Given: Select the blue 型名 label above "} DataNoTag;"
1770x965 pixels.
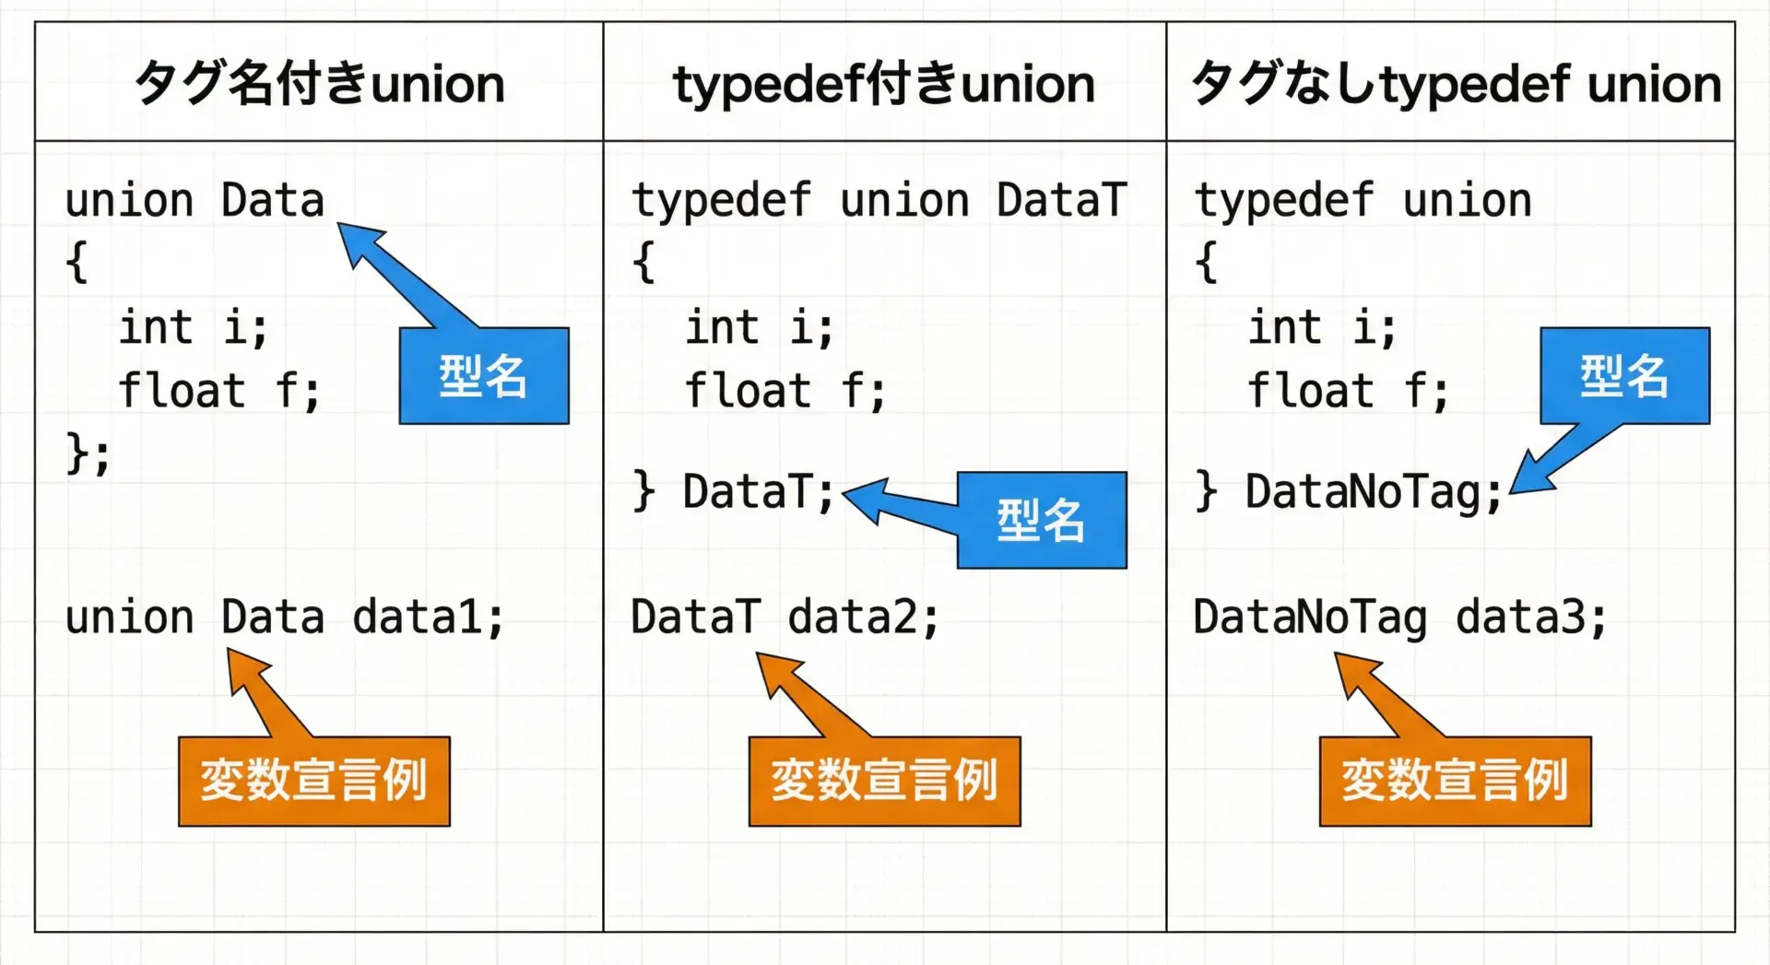Looking at the screenshot, I should click(x=1624, y=376).
